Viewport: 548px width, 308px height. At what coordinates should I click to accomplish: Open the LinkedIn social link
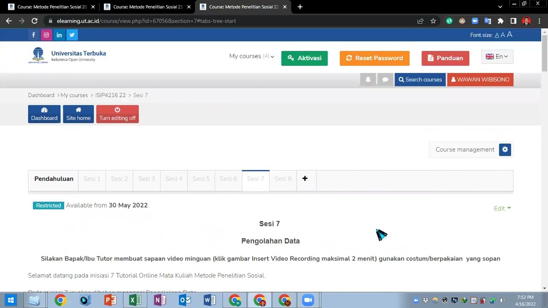pos(59,35)
